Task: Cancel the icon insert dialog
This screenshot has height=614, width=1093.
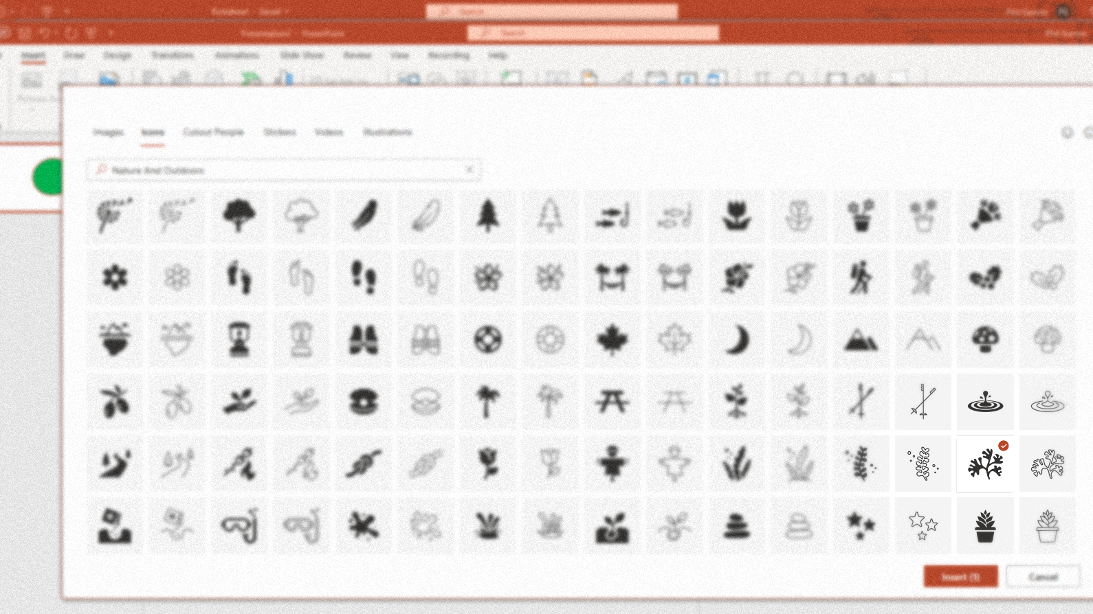Action: point(1043,576)
